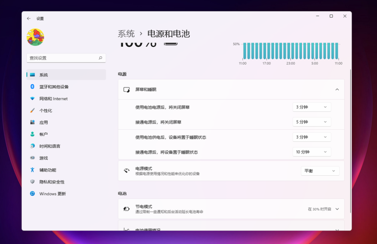Open plugged-in sleep 10 分钟 dropdown
The image size is (377, 244).
[312, 152]
